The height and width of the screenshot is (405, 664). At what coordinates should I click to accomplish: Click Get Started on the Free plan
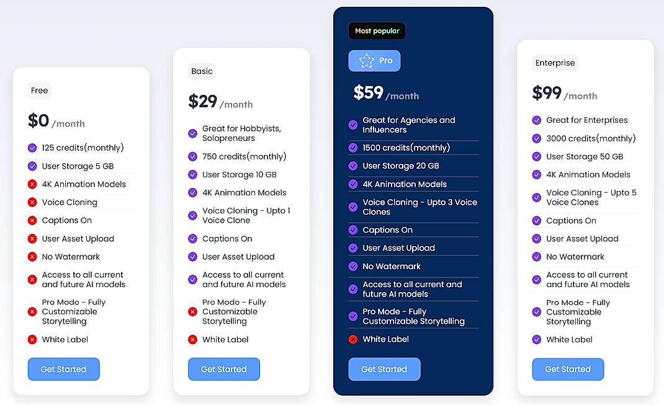63,369
